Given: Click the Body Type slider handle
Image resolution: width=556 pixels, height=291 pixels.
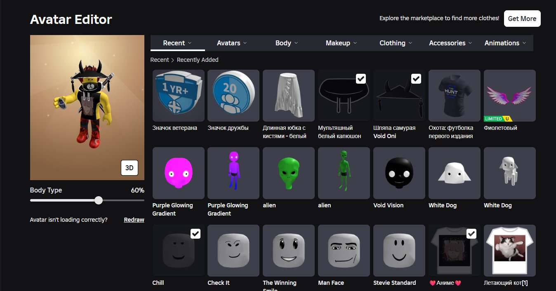Looking at the screenshot, I should pyautogui.click(x=99, y=200).
